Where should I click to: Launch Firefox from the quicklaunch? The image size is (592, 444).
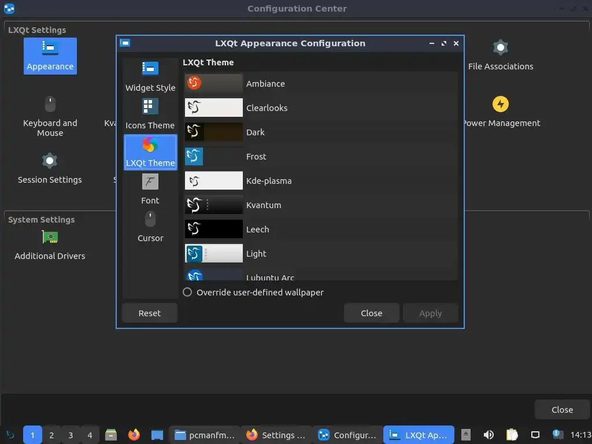click(134, 435)
